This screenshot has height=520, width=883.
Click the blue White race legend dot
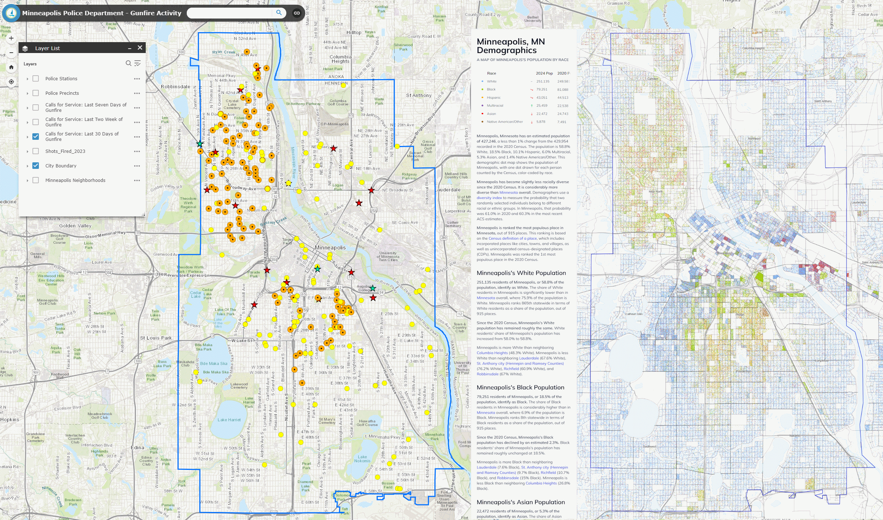point(482,81)
